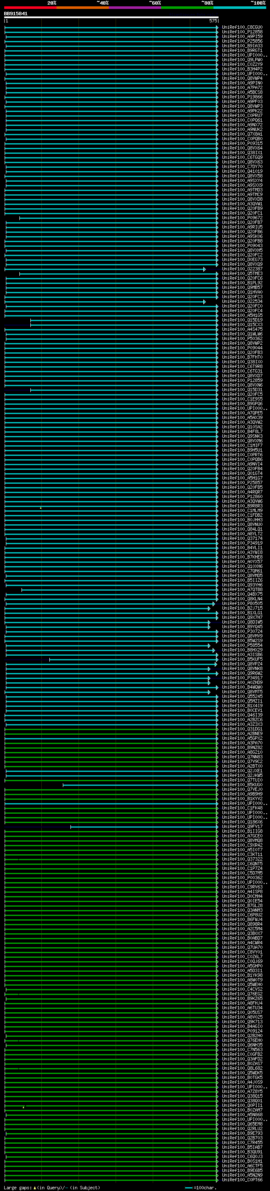Select hit label UniRef100_Q7TUI0

pos(242,780)
